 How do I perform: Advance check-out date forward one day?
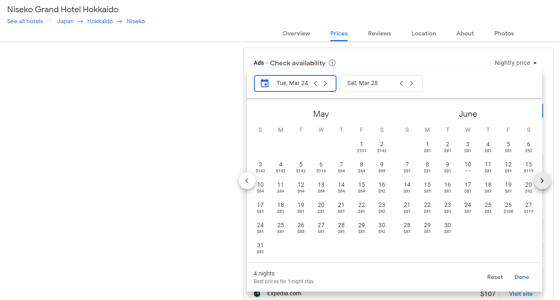point(412,83)
